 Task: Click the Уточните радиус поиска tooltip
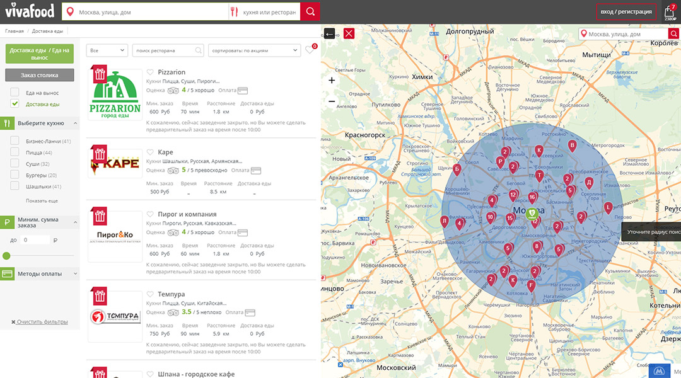[x=651, y=232]
